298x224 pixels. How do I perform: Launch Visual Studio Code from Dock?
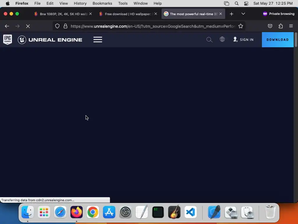point(191,212)
